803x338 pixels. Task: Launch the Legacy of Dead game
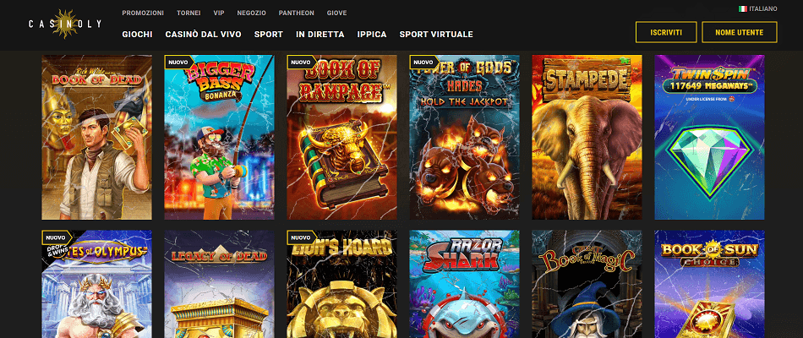pos(219,284)
